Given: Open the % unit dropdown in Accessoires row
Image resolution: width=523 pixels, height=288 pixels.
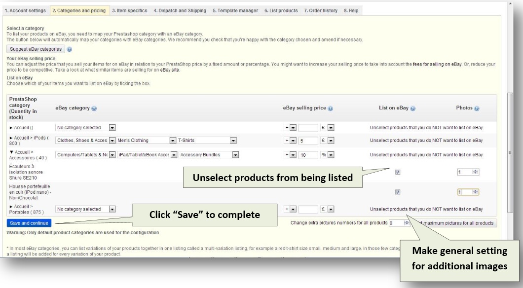Looking at the screenshot, I should (x=327, y=155).
